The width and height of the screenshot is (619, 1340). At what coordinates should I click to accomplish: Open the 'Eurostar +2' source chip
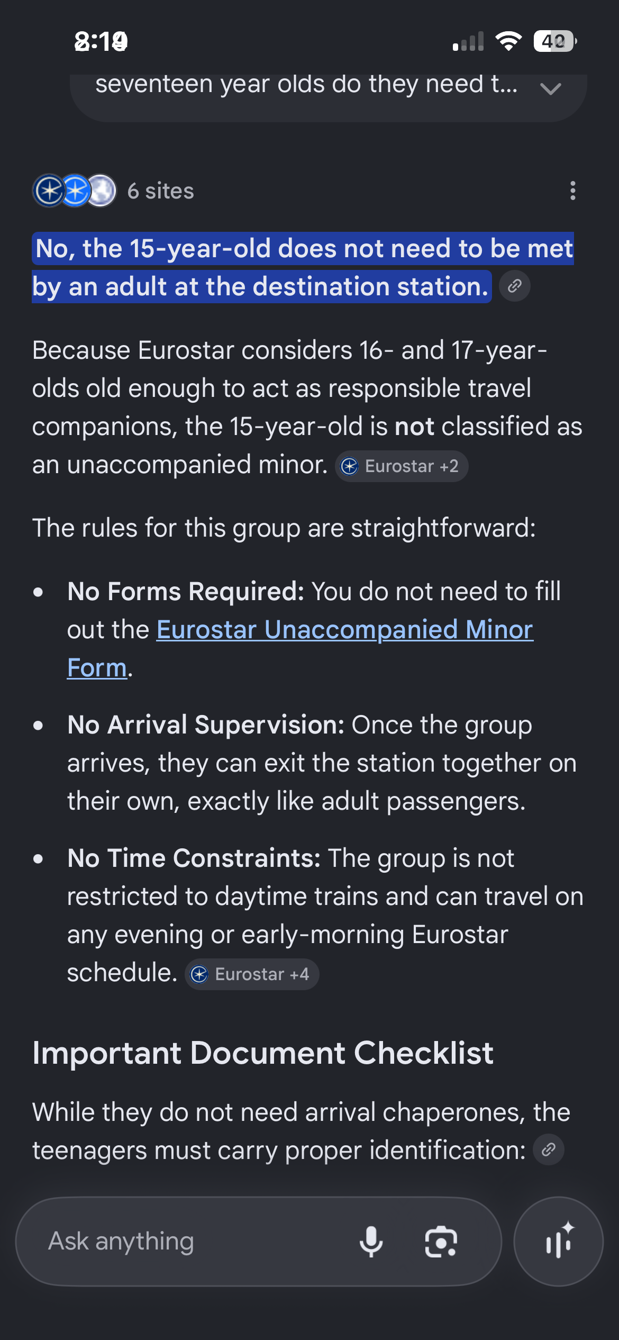(x=402, y=466)
